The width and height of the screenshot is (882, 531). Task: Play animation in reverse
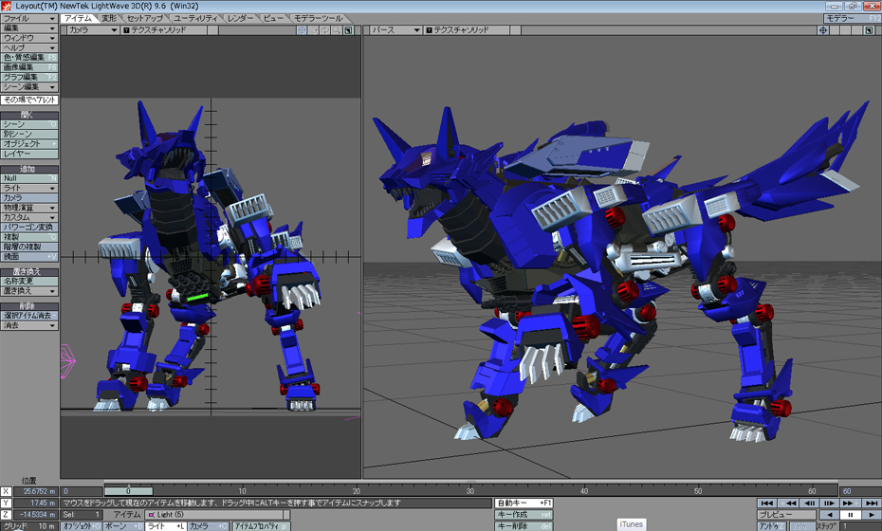[x=829, y=515]
